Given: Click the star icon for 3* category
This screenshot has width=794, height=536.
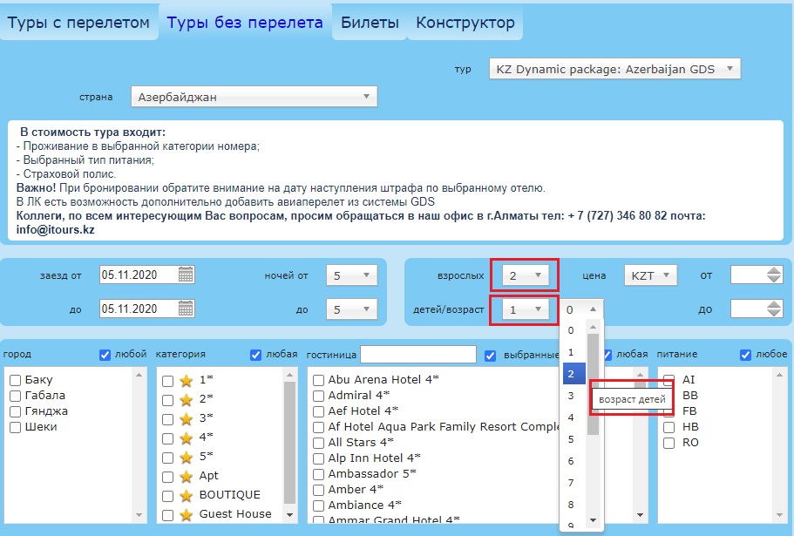Looking at the screenshot, I should tap(185, 418).
